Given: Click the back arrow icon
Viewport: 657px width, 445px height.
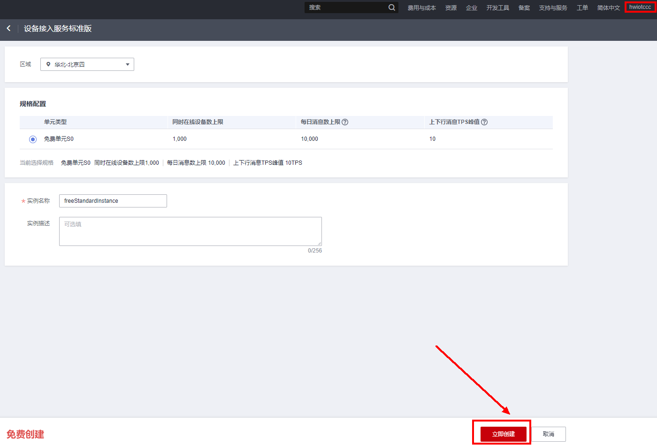Looking at the screenshot, I should 8,29.
